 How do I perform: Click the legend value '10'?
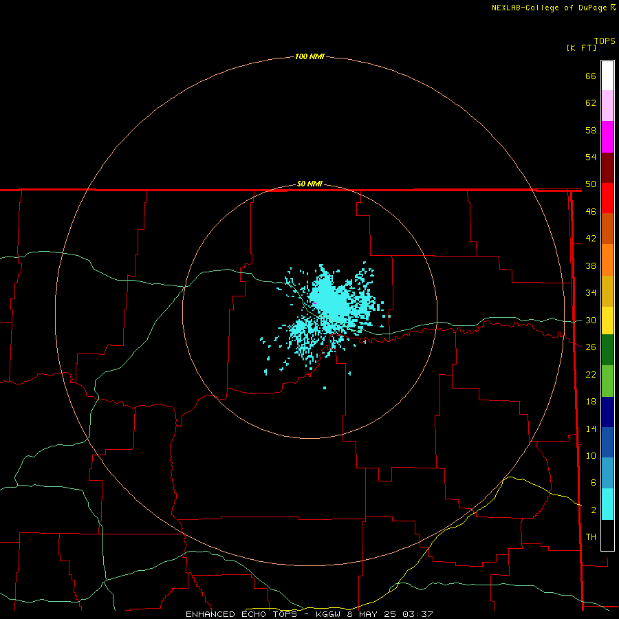[x=591, y=456]
